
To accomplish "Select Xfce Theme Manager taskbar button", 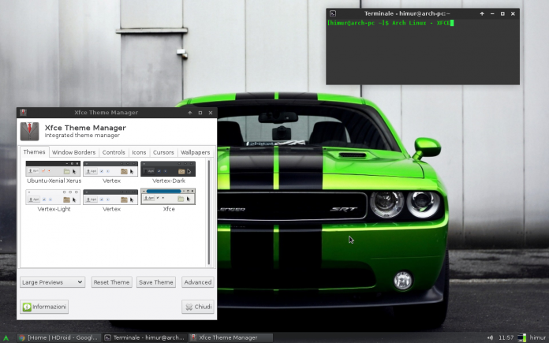I will coord(230,337).
